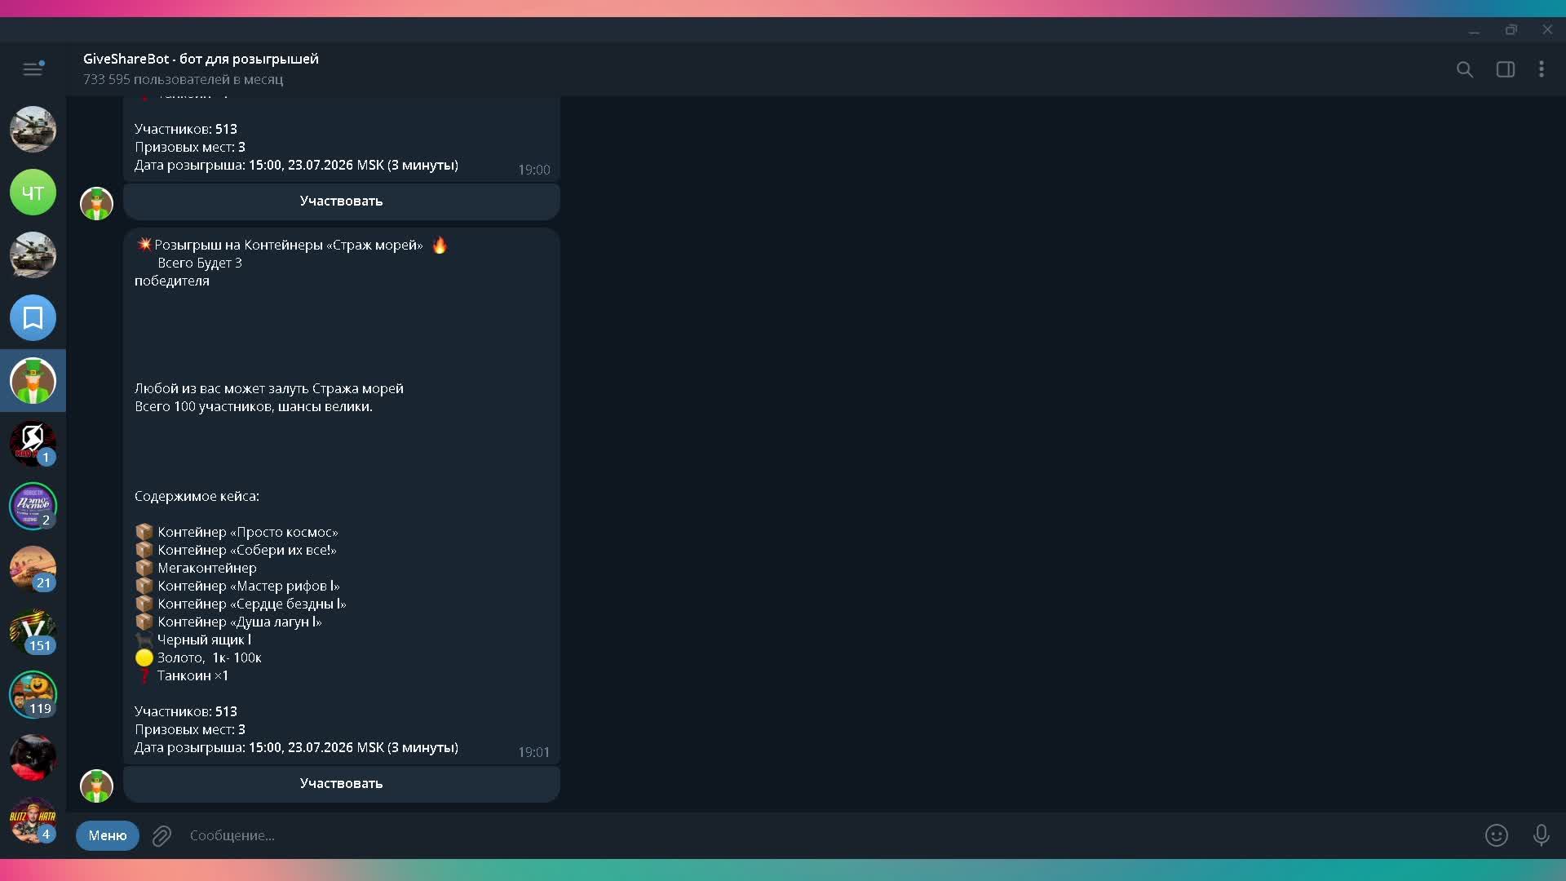The height and width of the screenshot is (881, 1566).
Task: Click Участвовать under the 19:00 message
Action: pyautogui.click(x=341, y=201)
